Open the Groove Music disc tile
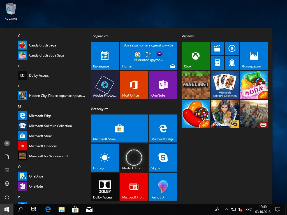The height and width of the screenshot is (215, 287). pyautogui.click(x=232, y=48)
